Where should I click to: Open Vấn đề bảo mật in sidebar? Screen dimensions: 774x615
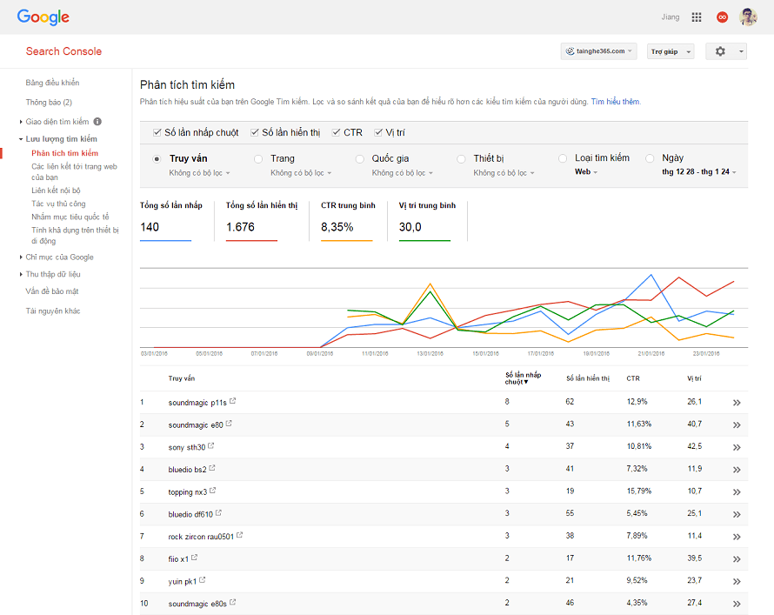pos(52,291)
